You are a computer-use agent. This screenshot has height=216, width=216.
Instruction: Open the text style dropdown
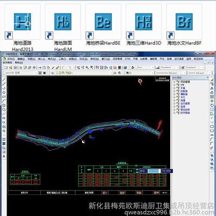145,67
